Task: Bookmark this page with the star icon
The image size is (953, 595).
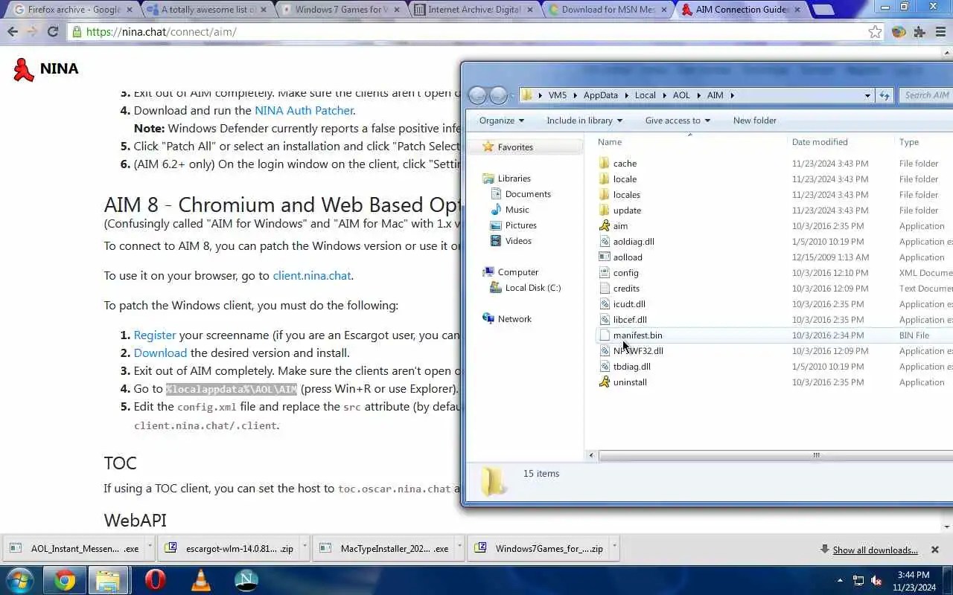Action: 875,32
